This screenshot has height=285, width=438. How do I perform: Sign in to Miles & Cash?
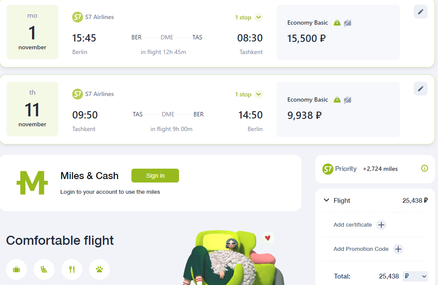tap(155, 176)
